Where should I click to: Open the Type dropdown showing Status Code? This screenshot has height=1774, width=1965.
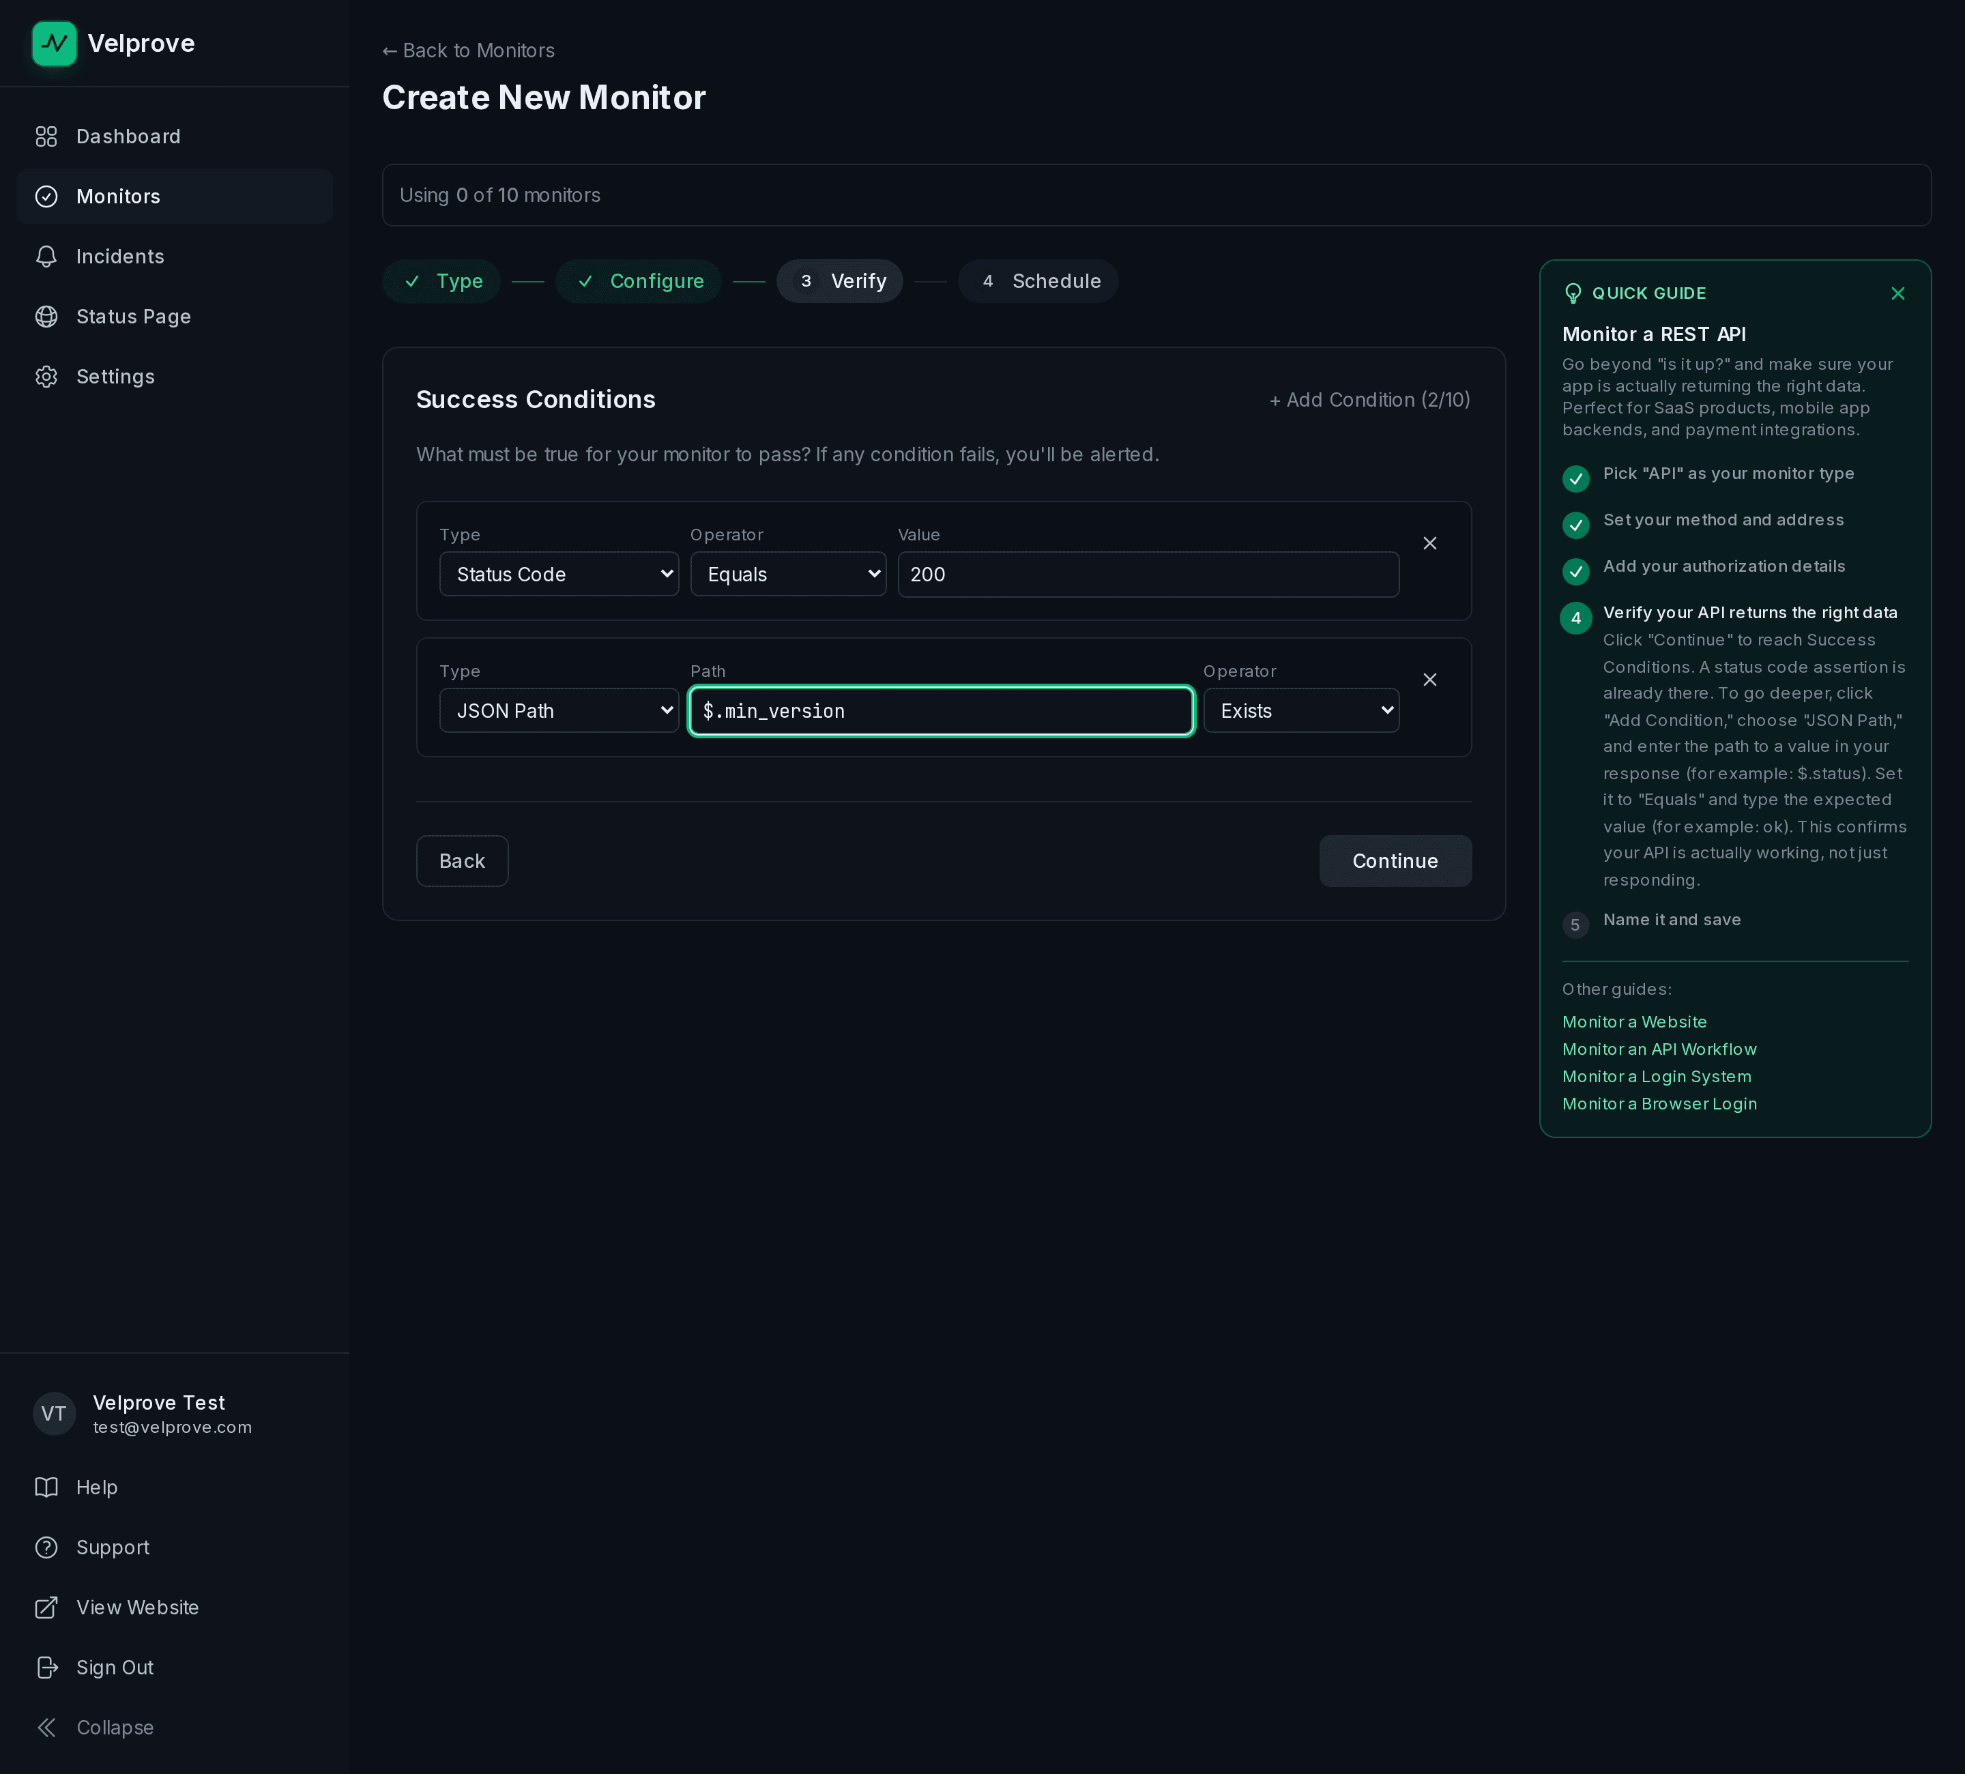tap(559, 574)
